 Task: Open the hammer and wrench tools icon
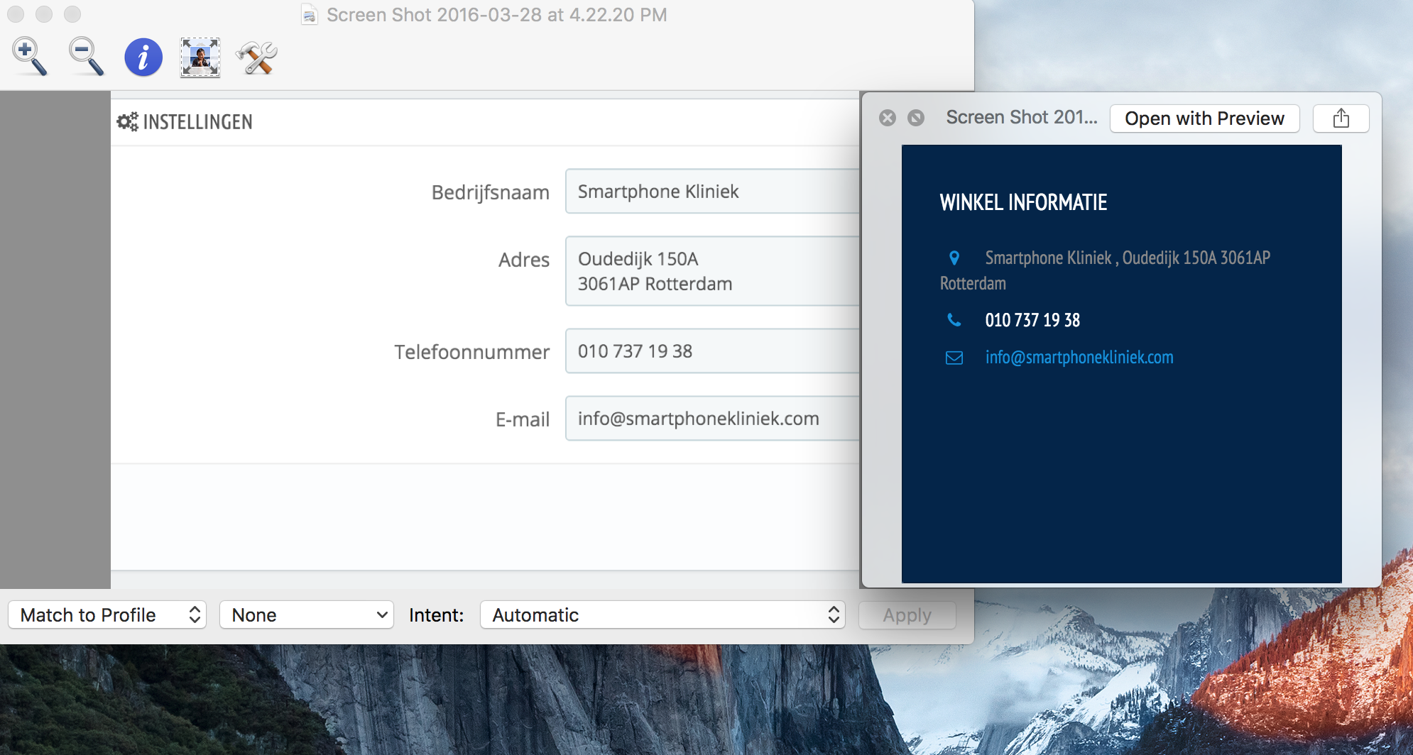point(256,57)
